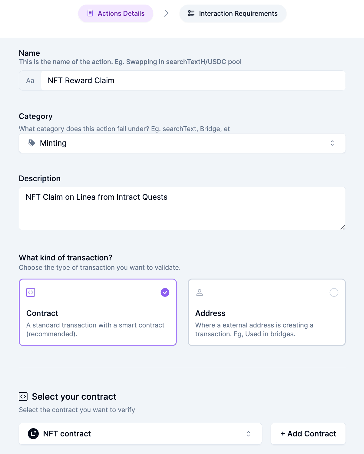Image resolution: width=364 pixels, height=454 pixels.
Task: Click the Linea logo beside NFT contract
Action: coord(33,434)
